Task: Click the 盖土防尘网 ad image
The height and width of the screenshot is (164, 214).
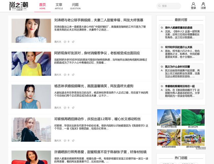Action: (193, 117)
